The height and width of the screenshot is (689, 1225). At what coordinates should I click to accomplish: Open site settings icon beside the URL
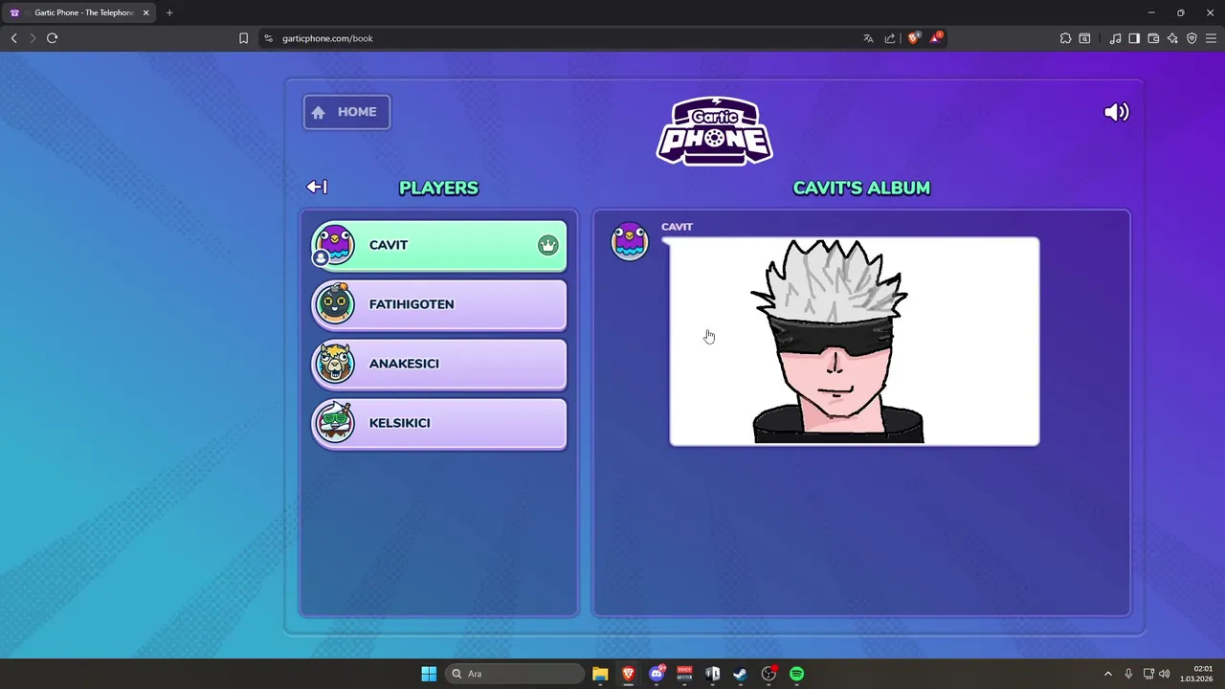269,38
